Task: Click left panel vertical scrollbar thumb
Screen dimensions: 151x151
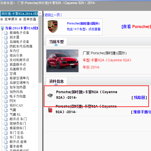Action: pyautogui.click(x=40, y=49)
